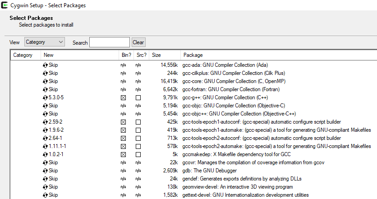Viewport: 377px width, 199px height.
Task: Cycle install state icon for gcc-fortran
Action: point(45,89)
